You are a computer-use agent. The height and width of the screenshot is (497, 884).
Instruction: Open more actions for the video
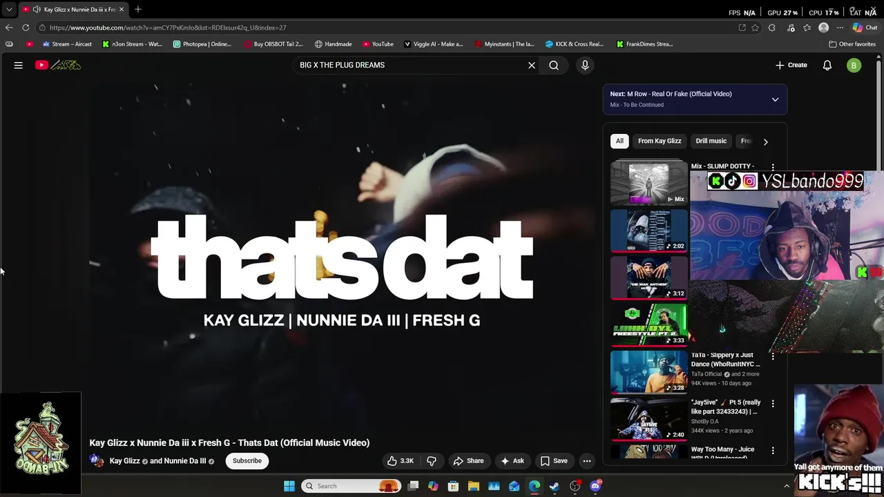(587, 461)
